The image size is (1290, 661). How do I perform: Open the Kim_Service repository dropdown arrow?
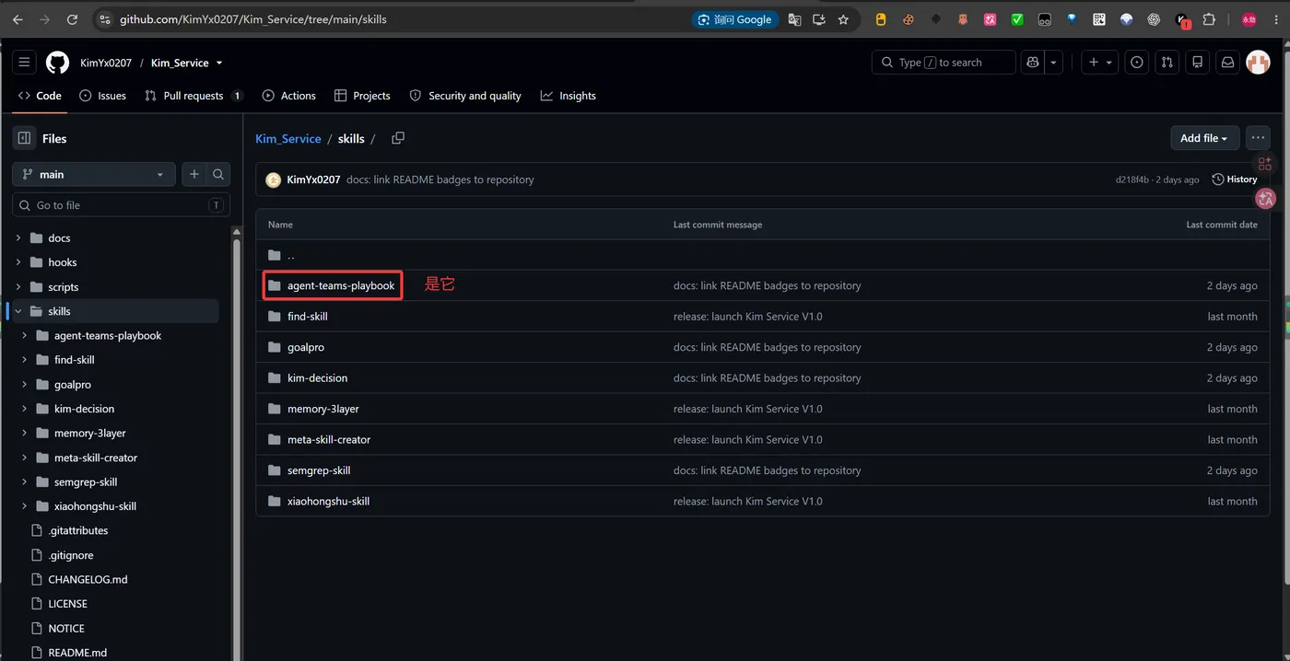pyautogui.click(x=219, y=63)
